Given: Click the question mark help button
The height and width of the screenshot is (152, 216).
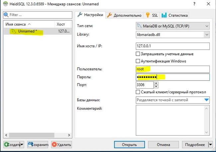Looking at the screenshot, I should (x=194, y=4).
